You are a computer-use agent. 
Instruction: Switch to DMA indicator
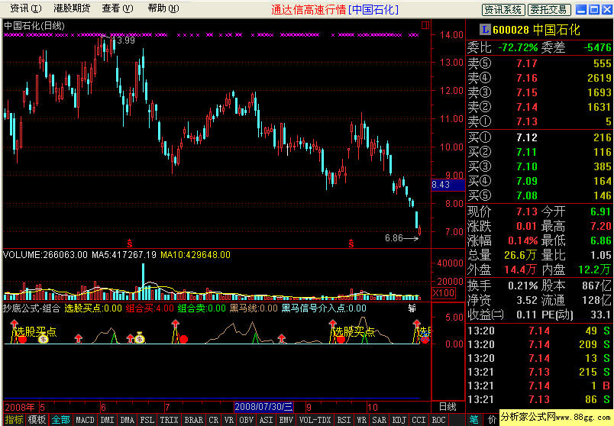[x=128, y=420]
